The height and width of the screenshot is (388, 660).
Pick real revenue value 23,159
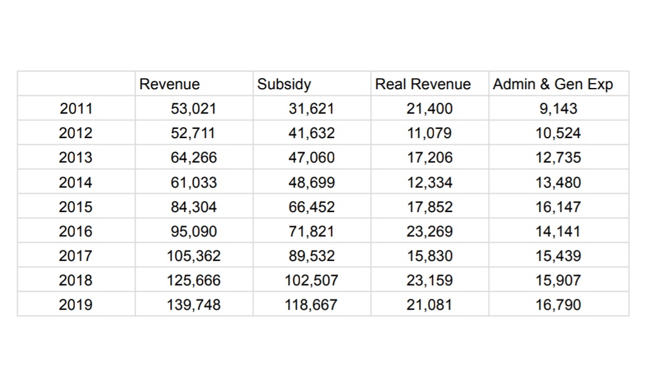(429, 280)
